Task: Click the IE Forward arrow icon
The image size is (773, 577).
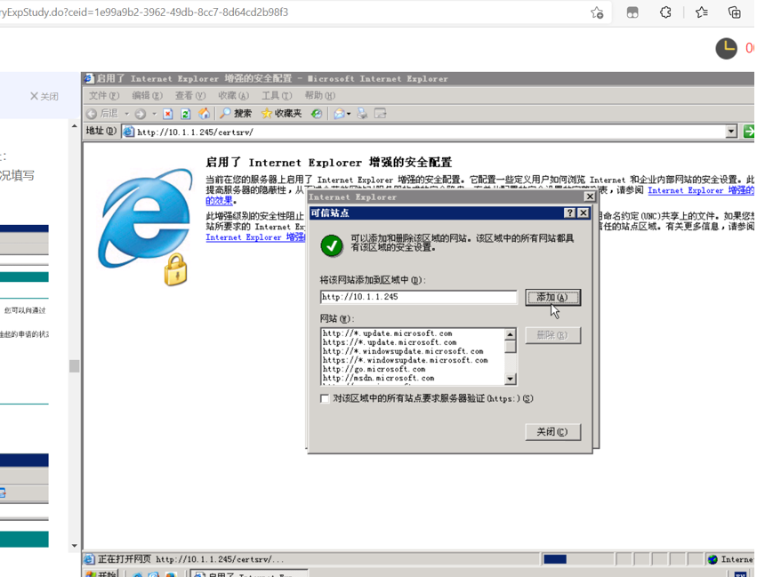Action: coord(141,114)
